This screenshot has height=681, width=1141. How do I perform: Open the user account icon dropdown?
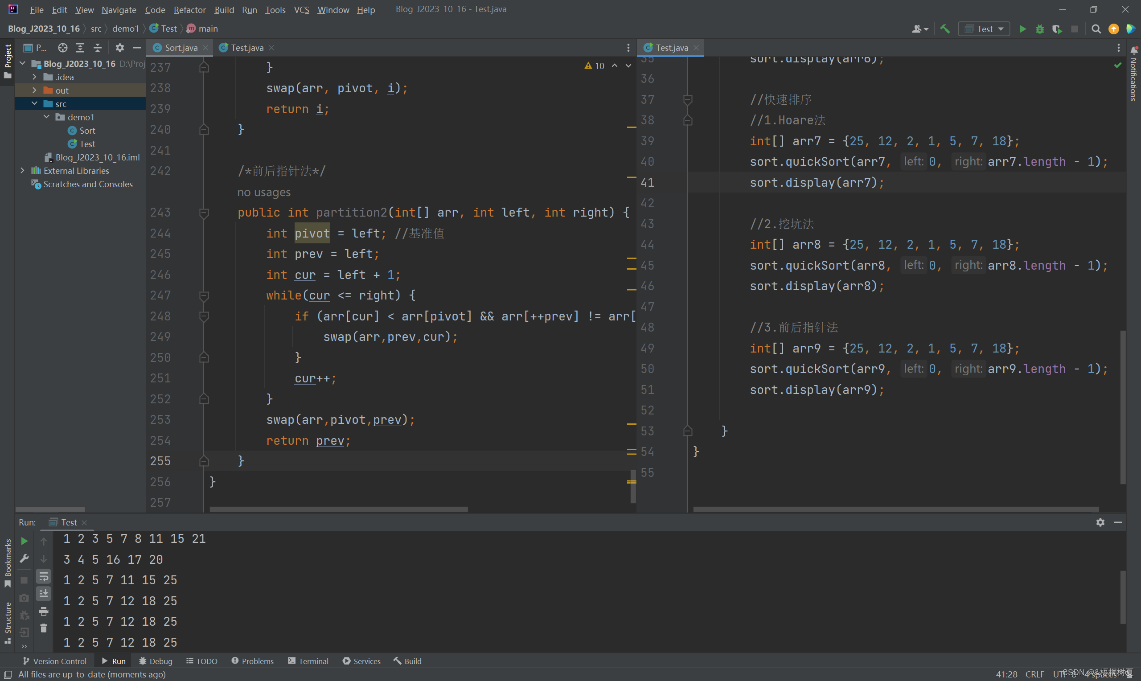[920, 29]
